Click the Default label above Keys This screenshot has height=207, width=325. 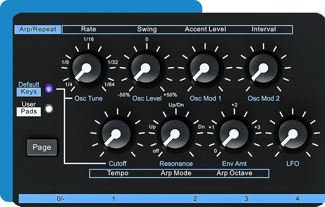[x=29, y=84]
